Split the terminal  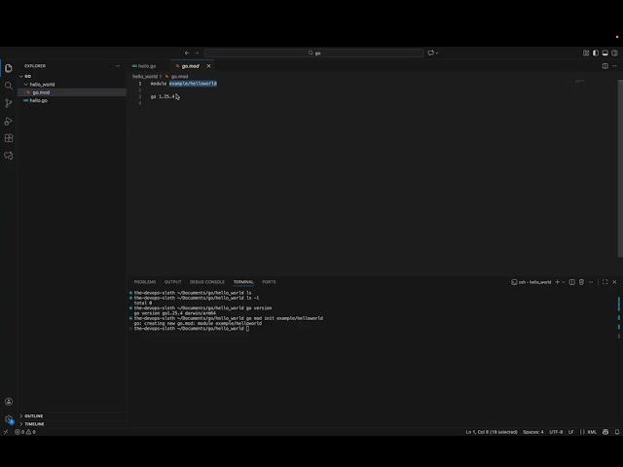point(571,282)
